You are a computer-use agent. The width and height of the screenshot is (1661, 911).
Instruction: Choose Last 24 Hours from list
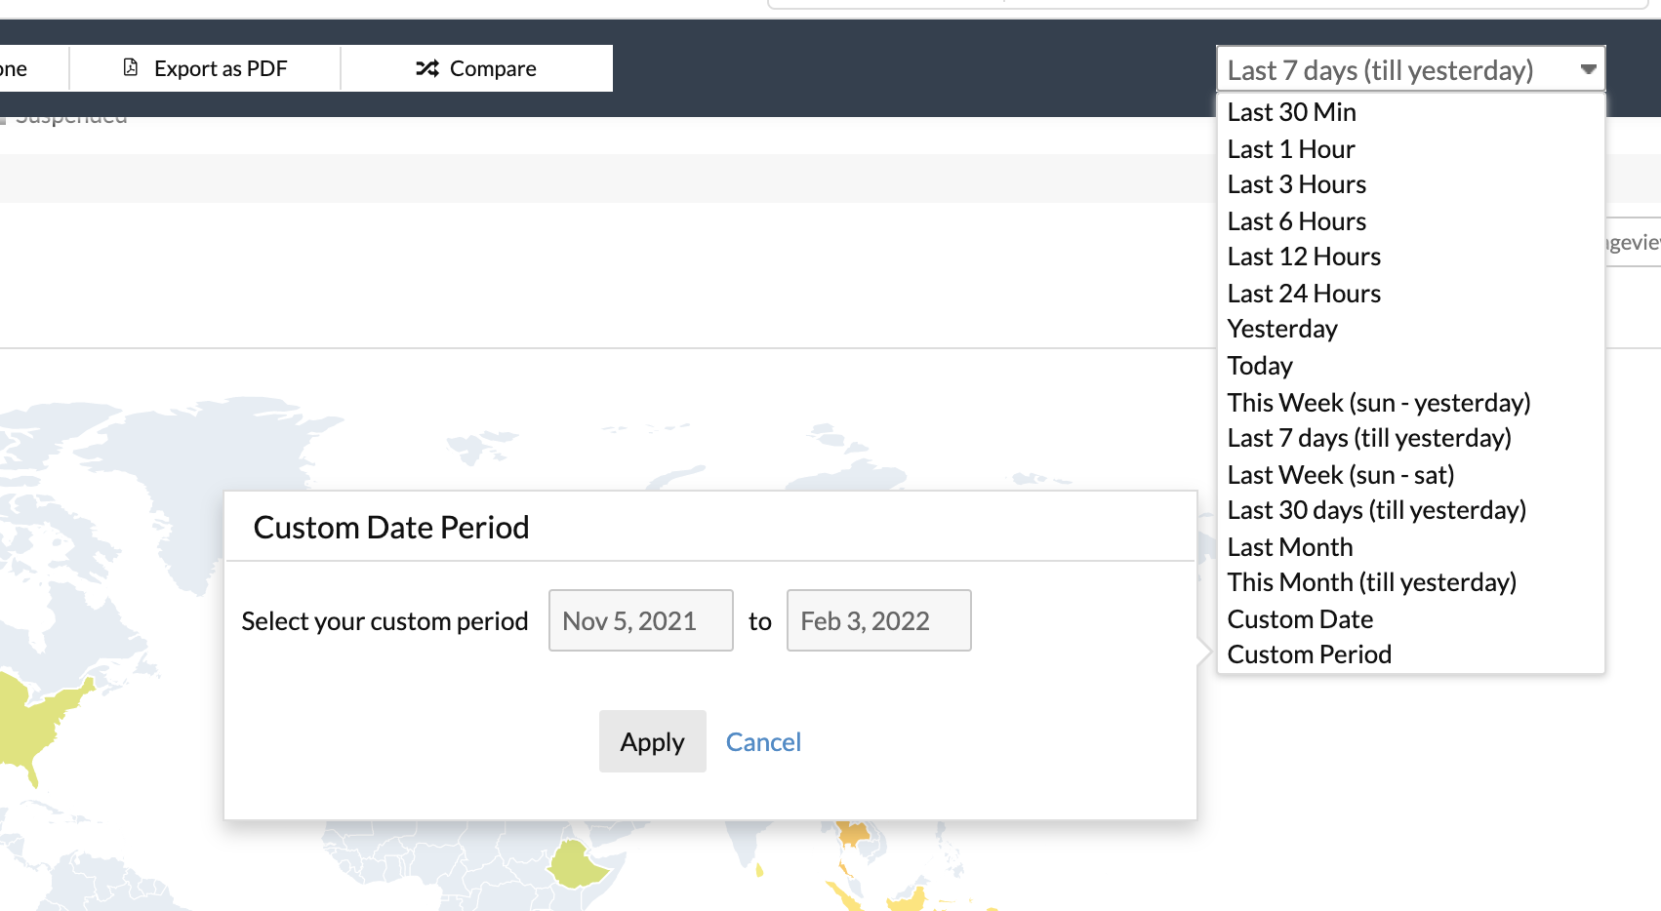1304,294
